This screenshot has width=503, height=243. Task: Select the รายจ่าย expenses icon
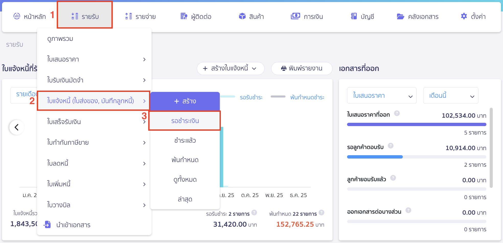coord(129,16)
